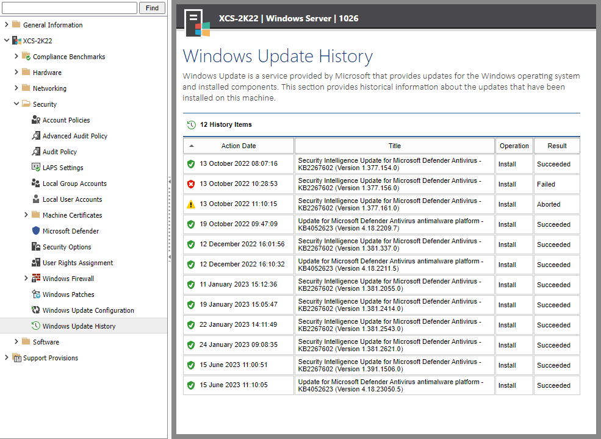Open the Windows Patches tree label
601x439 pixels.
(x=68, y=294)
